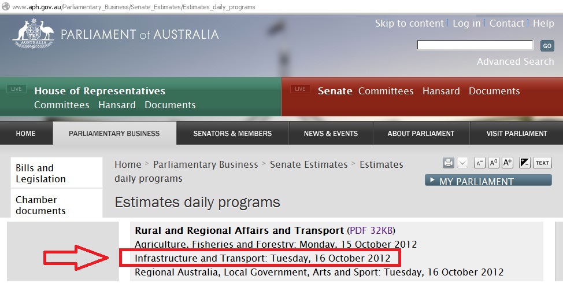Open the Help page
This screenshot has width=563, height=283.
[x=543, y=23]
